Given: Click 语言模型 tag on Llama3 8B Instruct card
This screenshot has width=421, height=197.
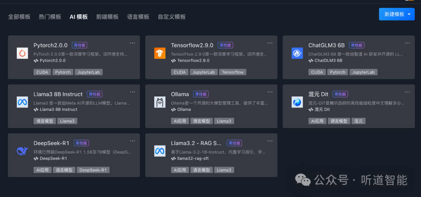Looking at the screenshot, I should coord(45,121).
